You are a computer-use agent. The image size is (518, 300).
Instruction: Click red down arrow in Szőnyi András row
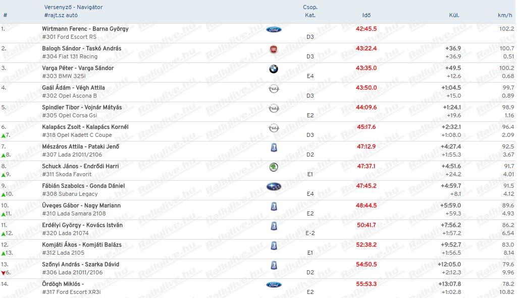click(4, 273)
